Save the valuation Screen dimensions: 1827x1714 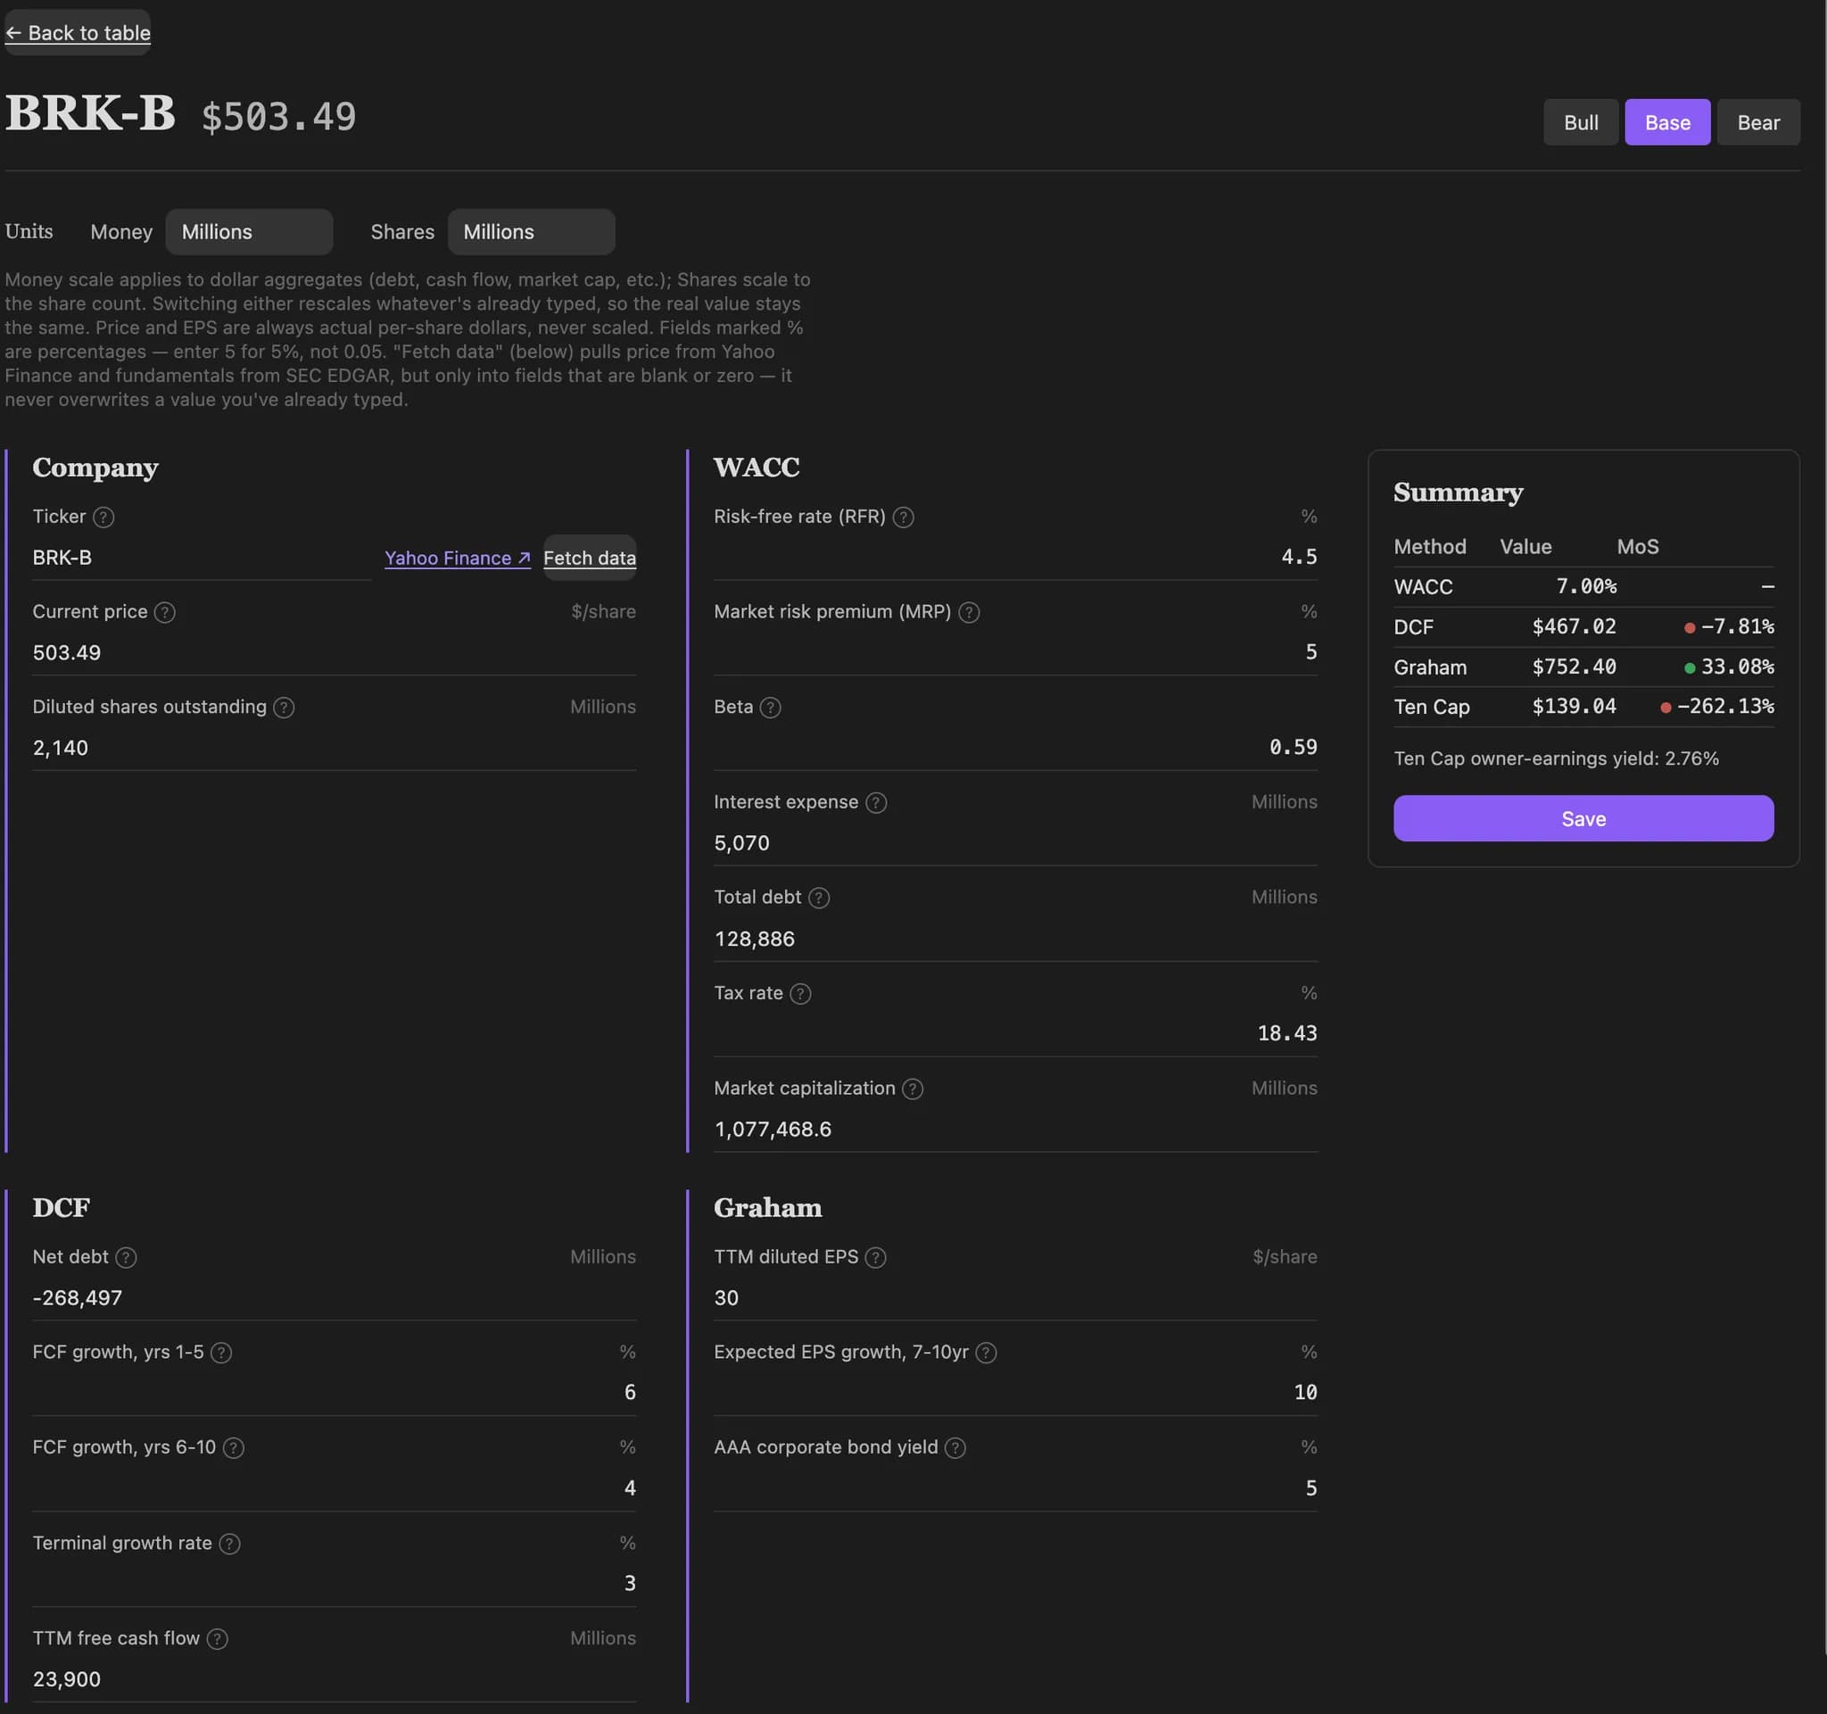click(x=1583, y=818)
